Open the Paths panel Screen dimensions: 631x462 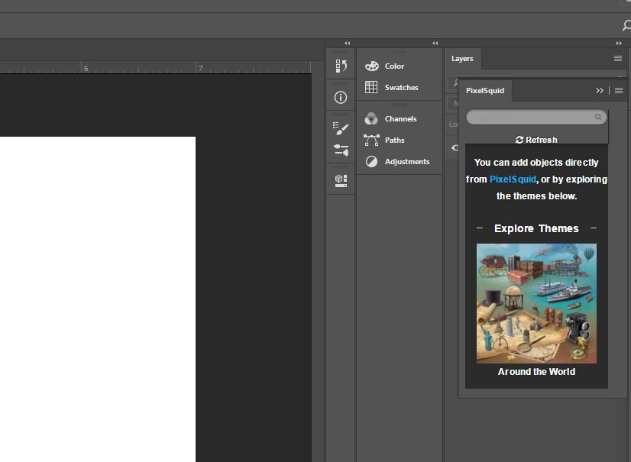pos(395,140)
